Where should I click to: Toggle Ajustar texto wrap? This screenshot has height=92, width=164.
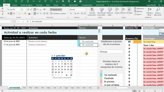click(56, 9)
